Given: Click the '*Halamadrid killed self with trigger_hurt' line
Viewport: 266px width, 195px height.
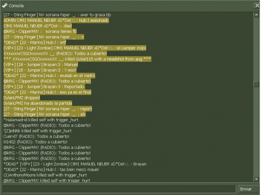Looking at the screenshot, I should [41, 120].
